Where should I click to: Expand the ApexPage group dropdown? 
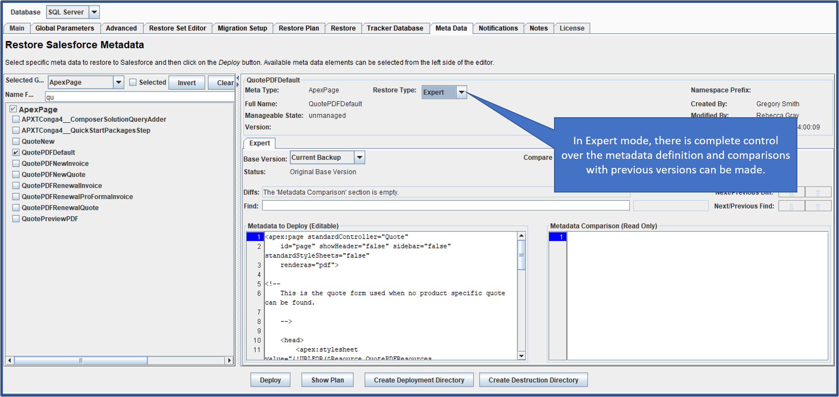tap(119, 82)
